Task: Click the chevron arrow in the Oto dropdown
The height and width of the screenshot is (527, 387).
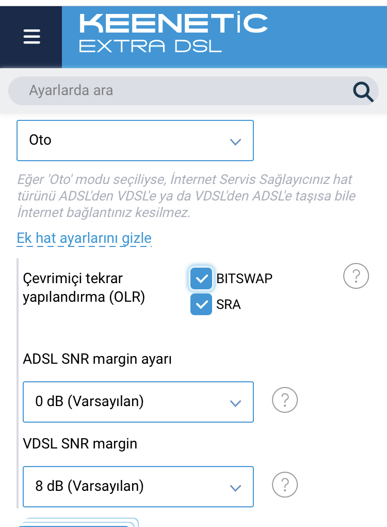Action: (235, 142)
